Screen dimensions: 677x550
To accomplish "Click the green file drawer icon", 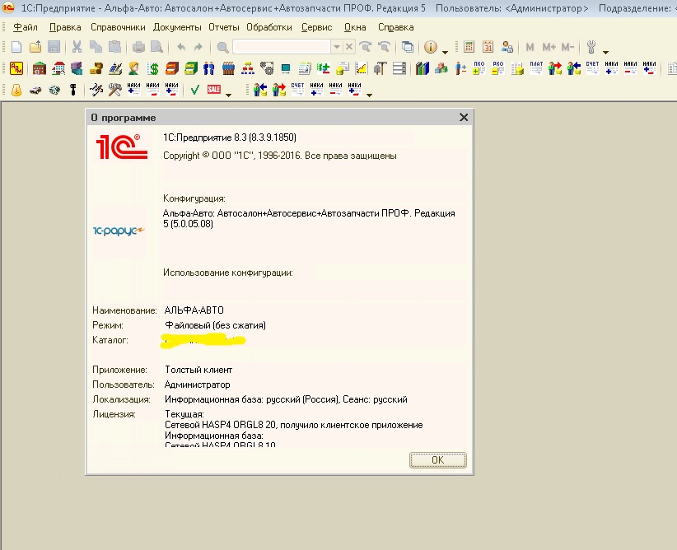I will (x=190, y=68).
